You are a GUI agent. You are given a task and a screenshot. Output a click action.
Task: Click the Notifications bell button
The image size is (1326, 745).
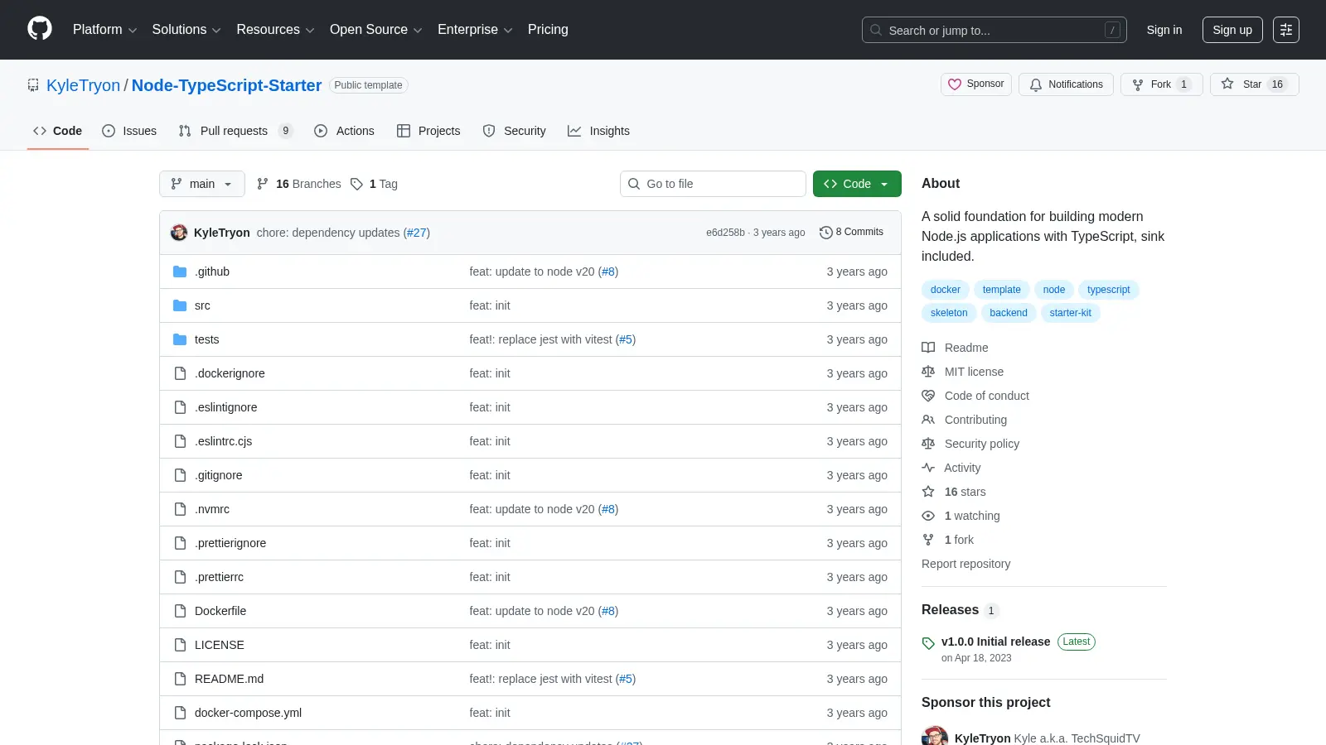[x=1066, y=84]
